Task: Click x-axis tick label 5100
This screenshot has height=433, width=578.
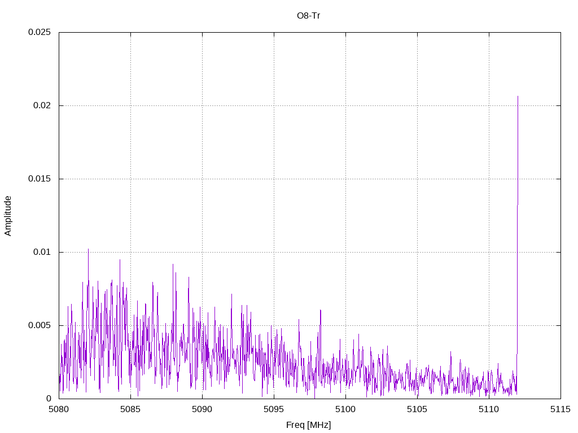Action: (345, 409)
